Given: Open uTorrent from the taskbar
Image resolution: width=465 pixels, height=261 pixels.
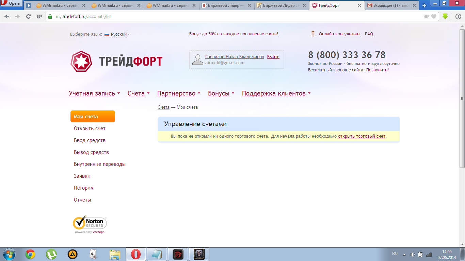Looking at the screenshot, I should (51, 254).
